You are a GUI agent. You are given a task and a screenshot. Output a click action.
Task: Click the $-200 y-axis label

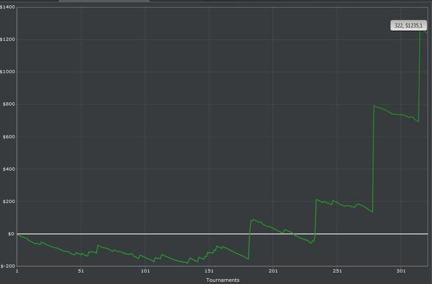click(x=7, y=266)
